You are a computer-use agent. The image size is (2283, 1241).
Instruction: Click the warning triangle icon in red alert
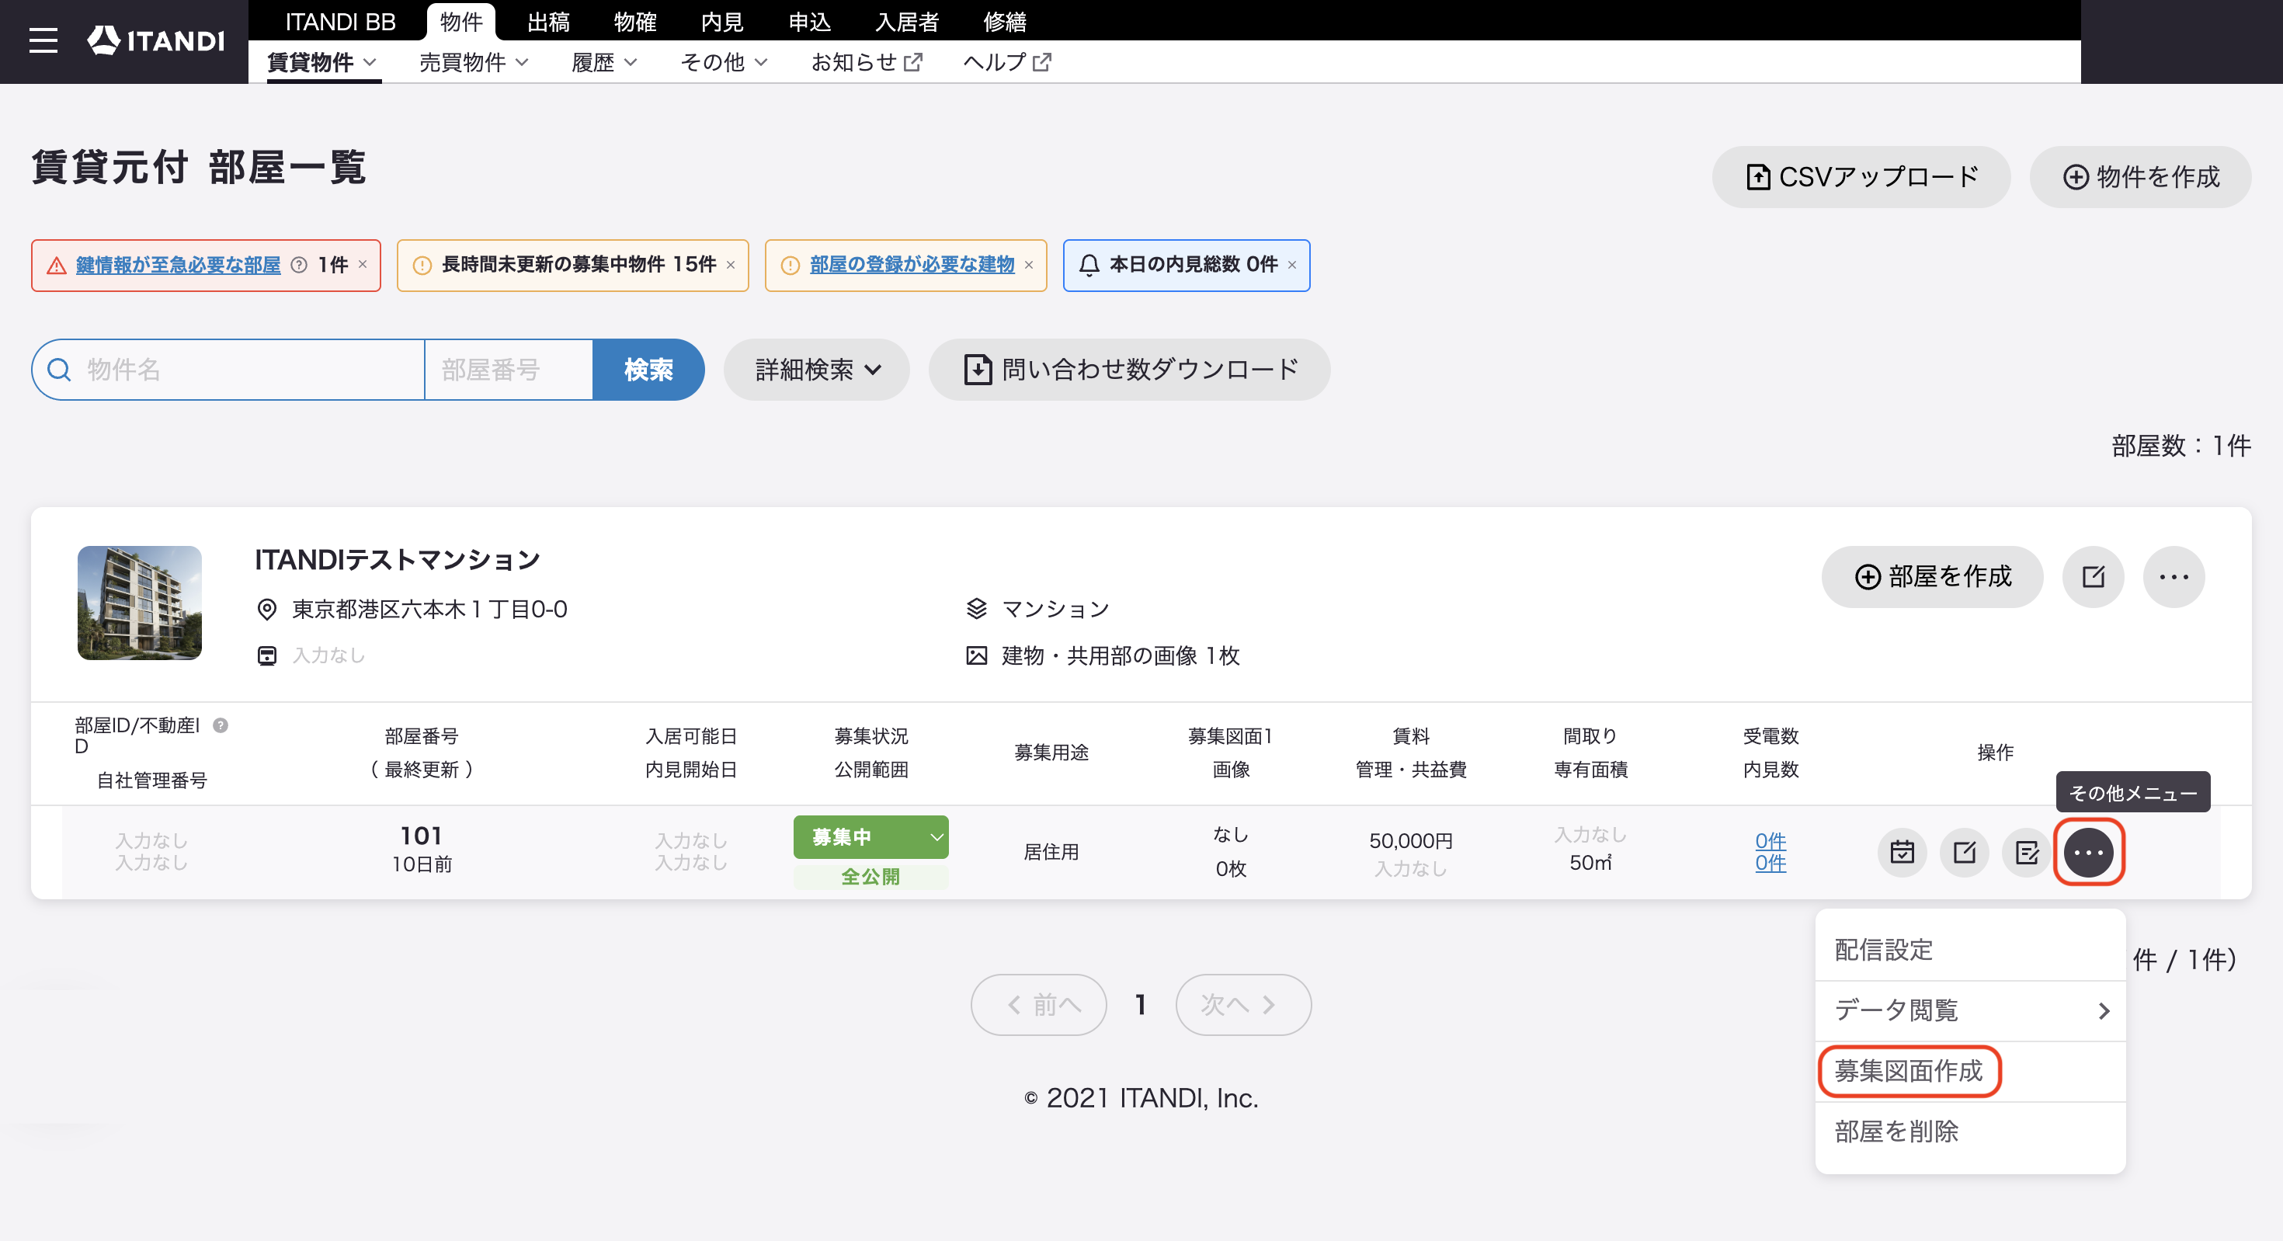(x=57, y=265)
